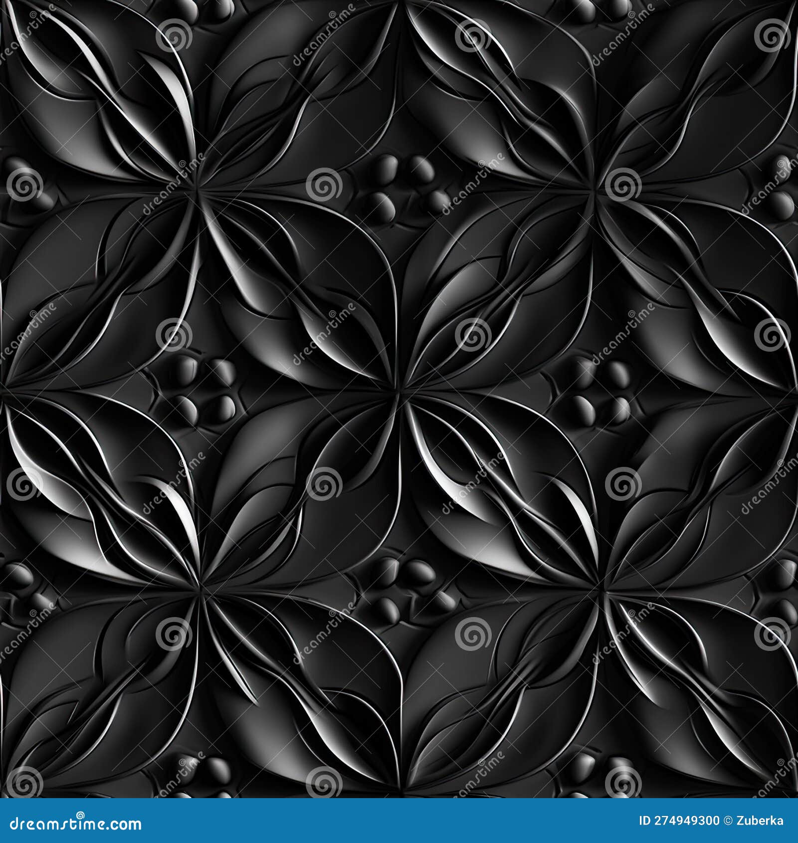Screen dimensions: 798x843
Task: Click the ID 274949300 text
Action: tap(678, 820)
